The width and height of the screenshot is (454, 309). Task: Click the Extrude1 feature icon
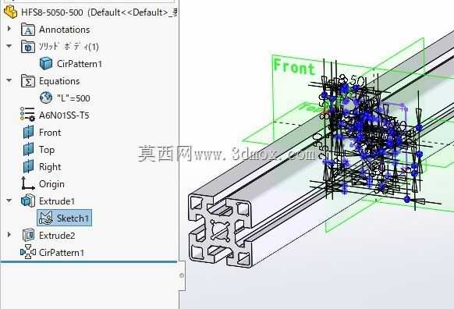pos(28,201)
